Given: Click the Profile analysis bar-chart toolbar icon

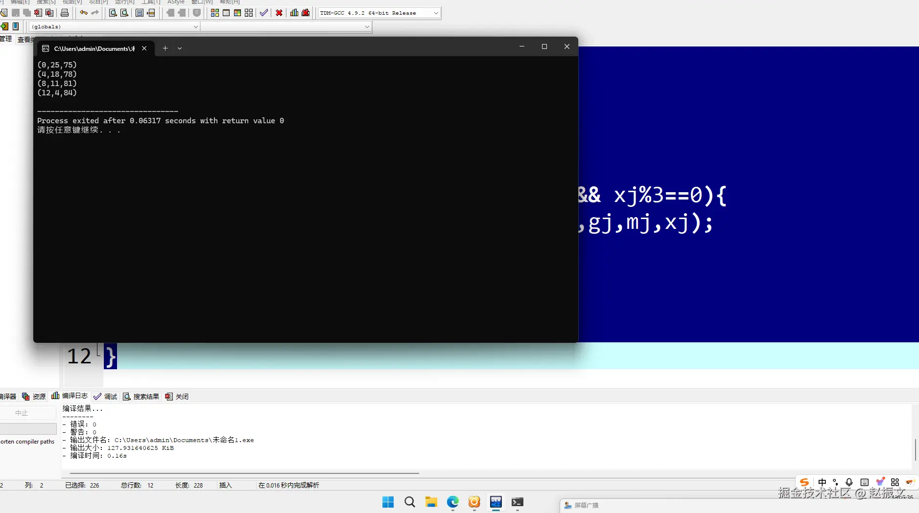Looking at the screenshot, I should [294, 13].
